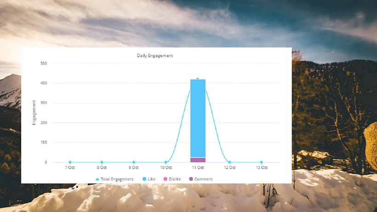Click the 11 Oct Total Engagement peak point

pos(198,79)
